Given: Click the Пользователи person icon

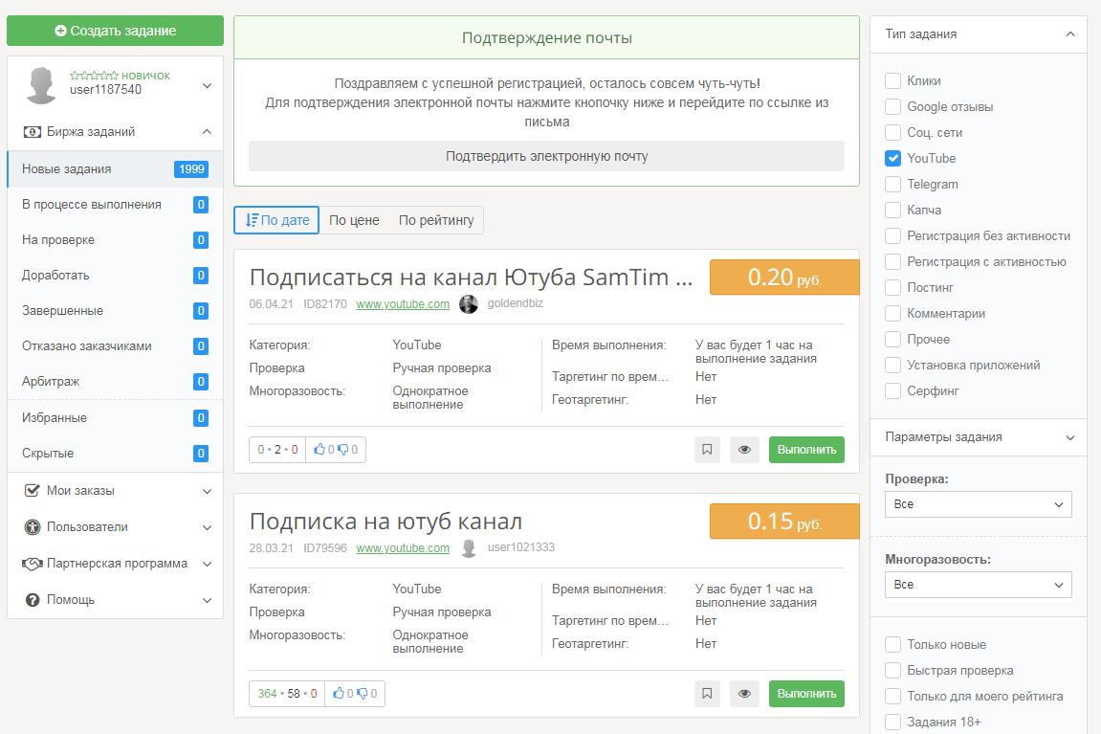Looking at the screenshot, I should [x=33, y=526].
